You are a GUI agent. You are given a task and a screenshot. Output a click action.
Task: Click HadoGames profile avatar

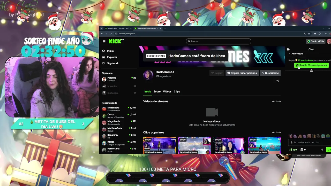point(148,75)
